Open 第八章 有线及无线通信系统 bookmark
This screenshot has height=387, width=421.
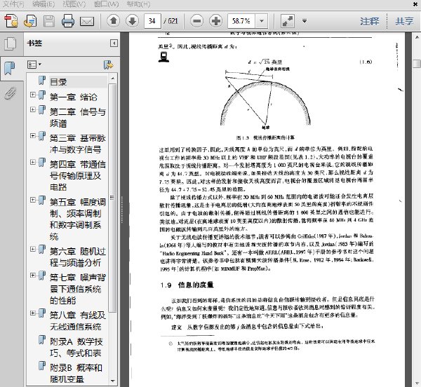tap(78, 321)
